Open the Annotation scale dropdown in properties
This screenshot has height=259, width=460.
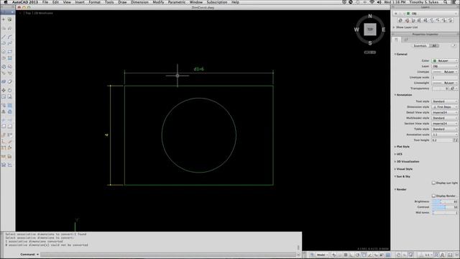[445, 135]
